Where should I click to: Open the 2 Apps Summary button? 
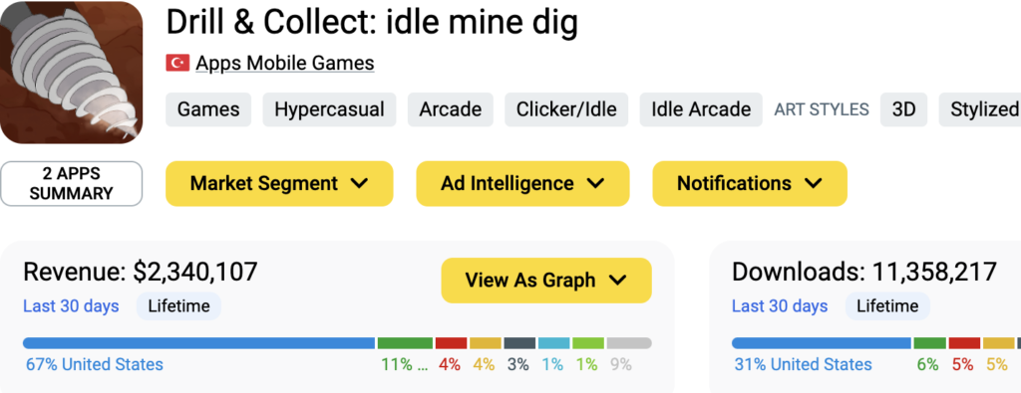[x=71, y=184]
